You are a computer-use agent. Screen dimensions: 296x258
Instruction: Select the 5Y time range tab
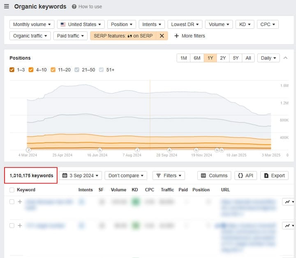pos(236,58)
